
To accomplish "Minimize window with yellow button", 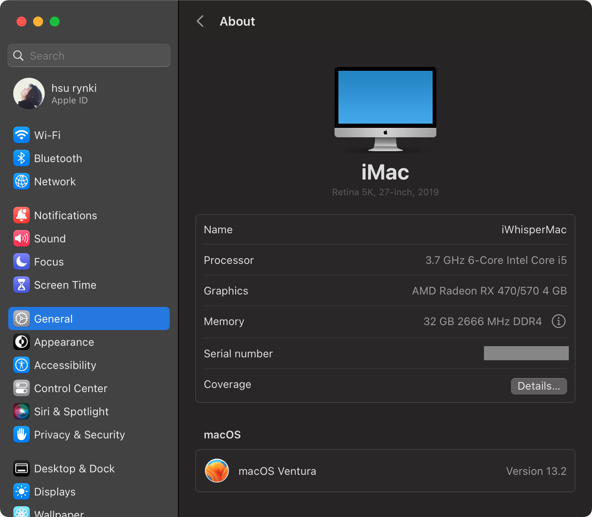I will pos(38,22).
